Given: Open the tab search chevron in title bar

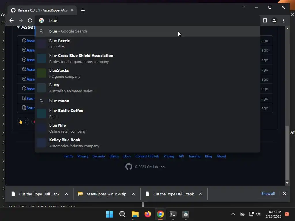Looking at the screenshot, I should (243, 7).
